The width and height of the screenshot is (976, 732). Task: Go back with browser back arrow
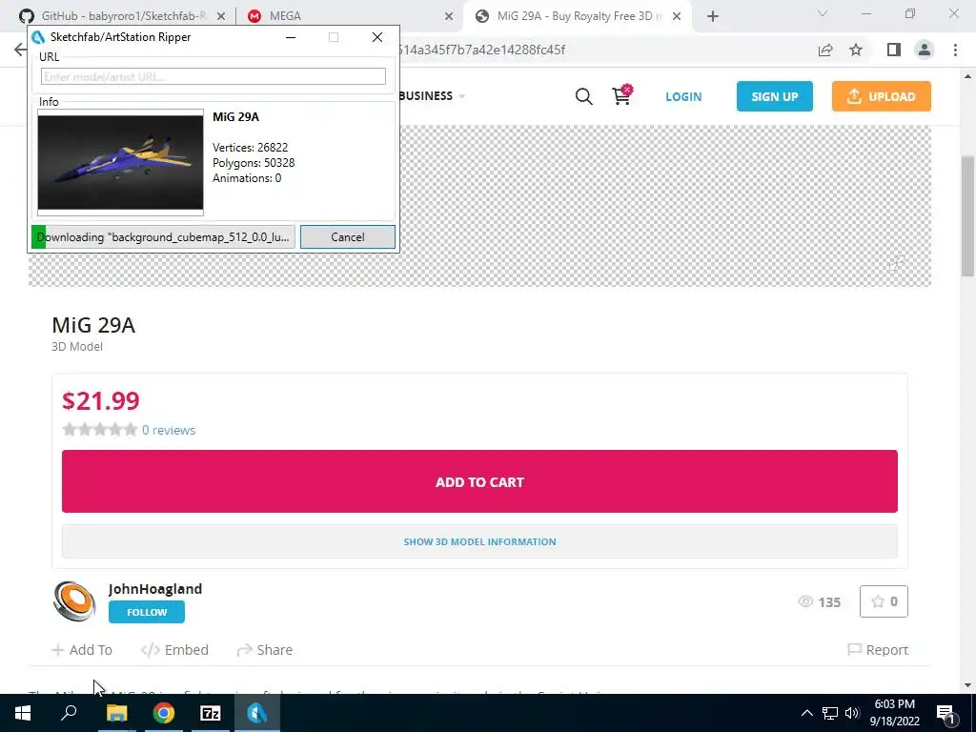click(20, 50)
